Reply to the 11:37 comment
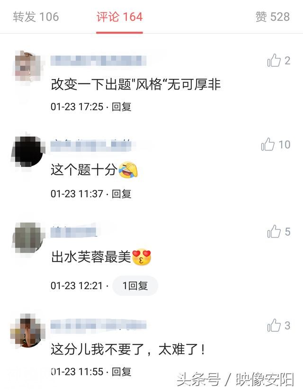Viewport: 303px width, 392px height. [121, 194]
